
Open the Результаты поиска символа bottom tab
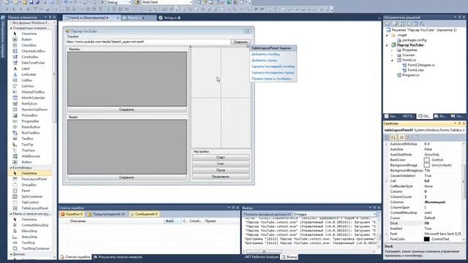point(118,257)
